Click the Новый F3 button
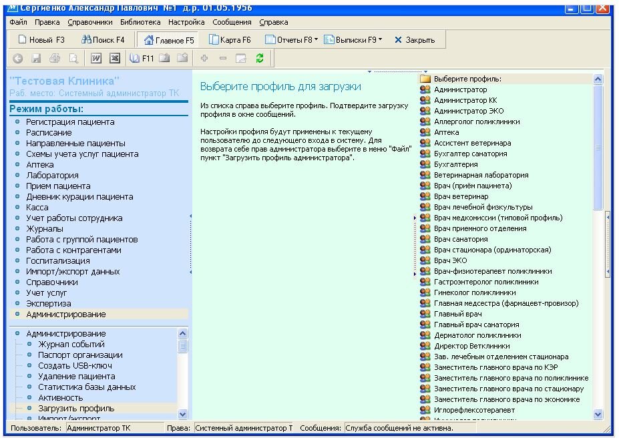Screen dimensions: 619x442 (41, 40)
